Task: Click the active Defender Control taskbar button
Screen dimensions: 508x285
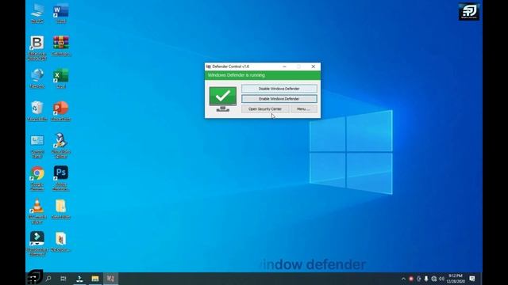Action: (x=111, y=279)
